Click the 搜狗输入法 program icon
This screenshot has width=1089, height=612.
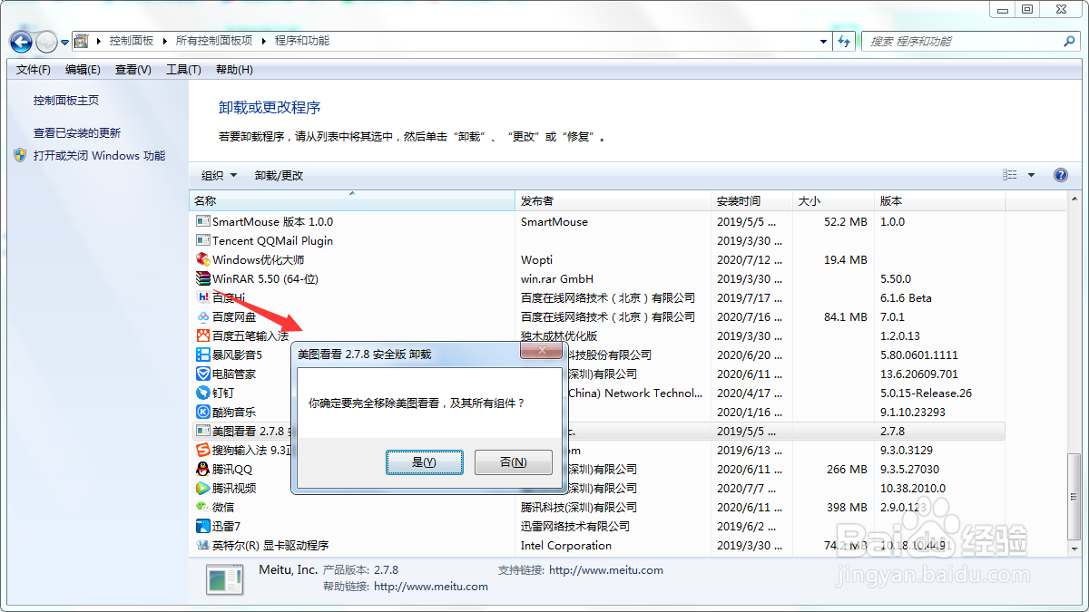coord(203,450)
